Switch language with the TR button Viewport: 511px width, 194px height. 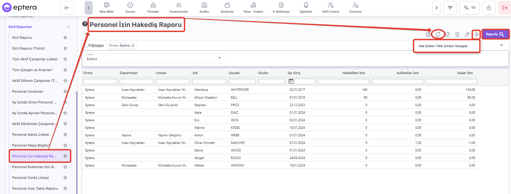click(469, 8)
